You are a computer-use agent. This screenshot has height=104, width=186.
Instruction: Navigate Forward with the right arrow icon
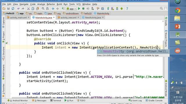pos(58,9)
